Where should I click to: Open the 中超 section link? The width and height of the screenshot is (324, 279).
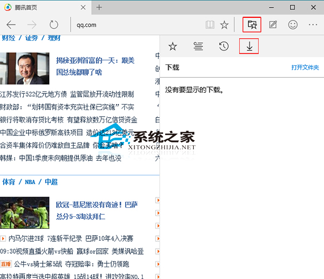51,182
